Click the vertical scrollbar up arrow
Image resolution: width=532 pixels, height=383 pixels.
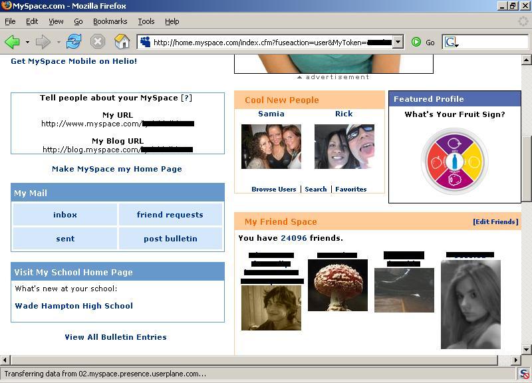(x=526, y=60)
